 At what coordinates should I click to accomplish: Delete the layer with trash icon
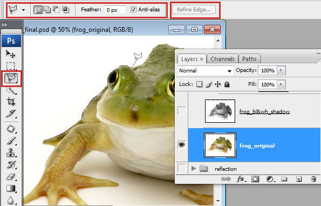[313, 179]
